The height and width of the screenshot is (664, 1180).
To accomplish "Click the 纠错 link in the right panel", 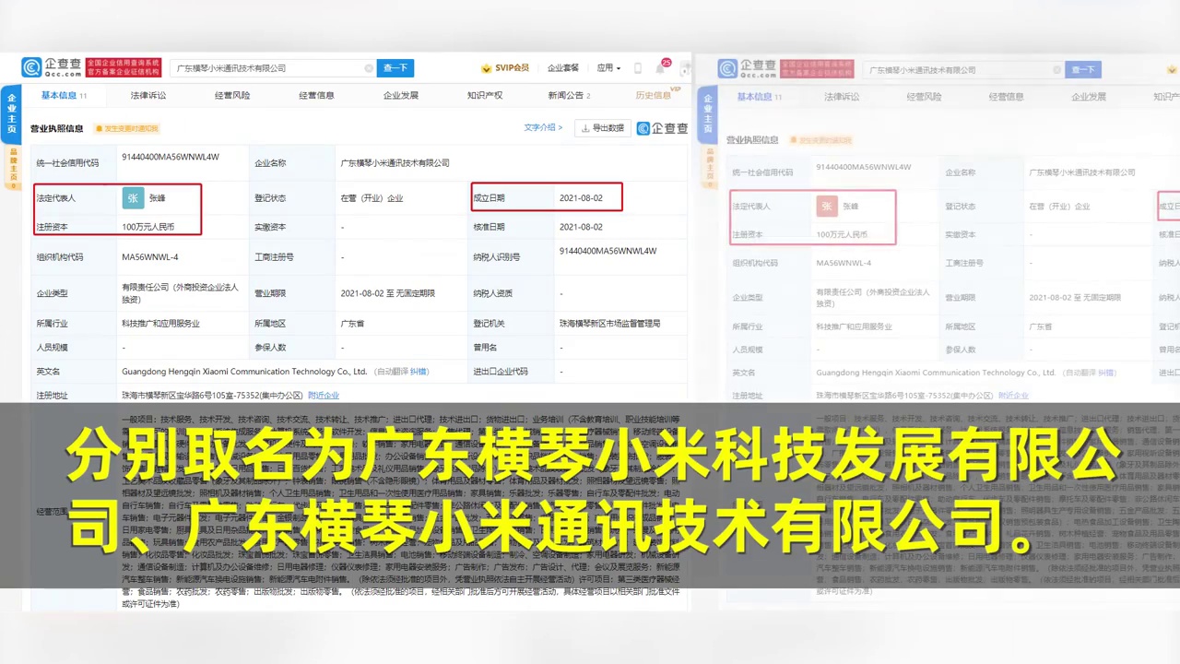I will pos(1107,373).
